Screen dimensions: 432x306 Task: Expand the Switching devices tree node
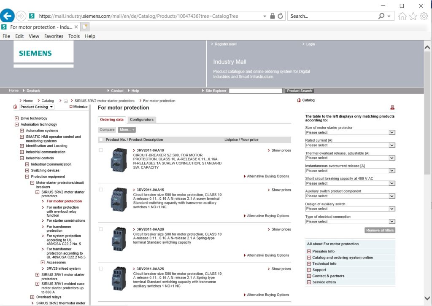pyautogui.click(x=27, y=170)
